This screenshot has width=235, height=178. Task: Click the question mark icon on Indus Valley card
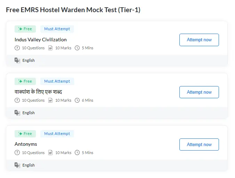[17, 48]
